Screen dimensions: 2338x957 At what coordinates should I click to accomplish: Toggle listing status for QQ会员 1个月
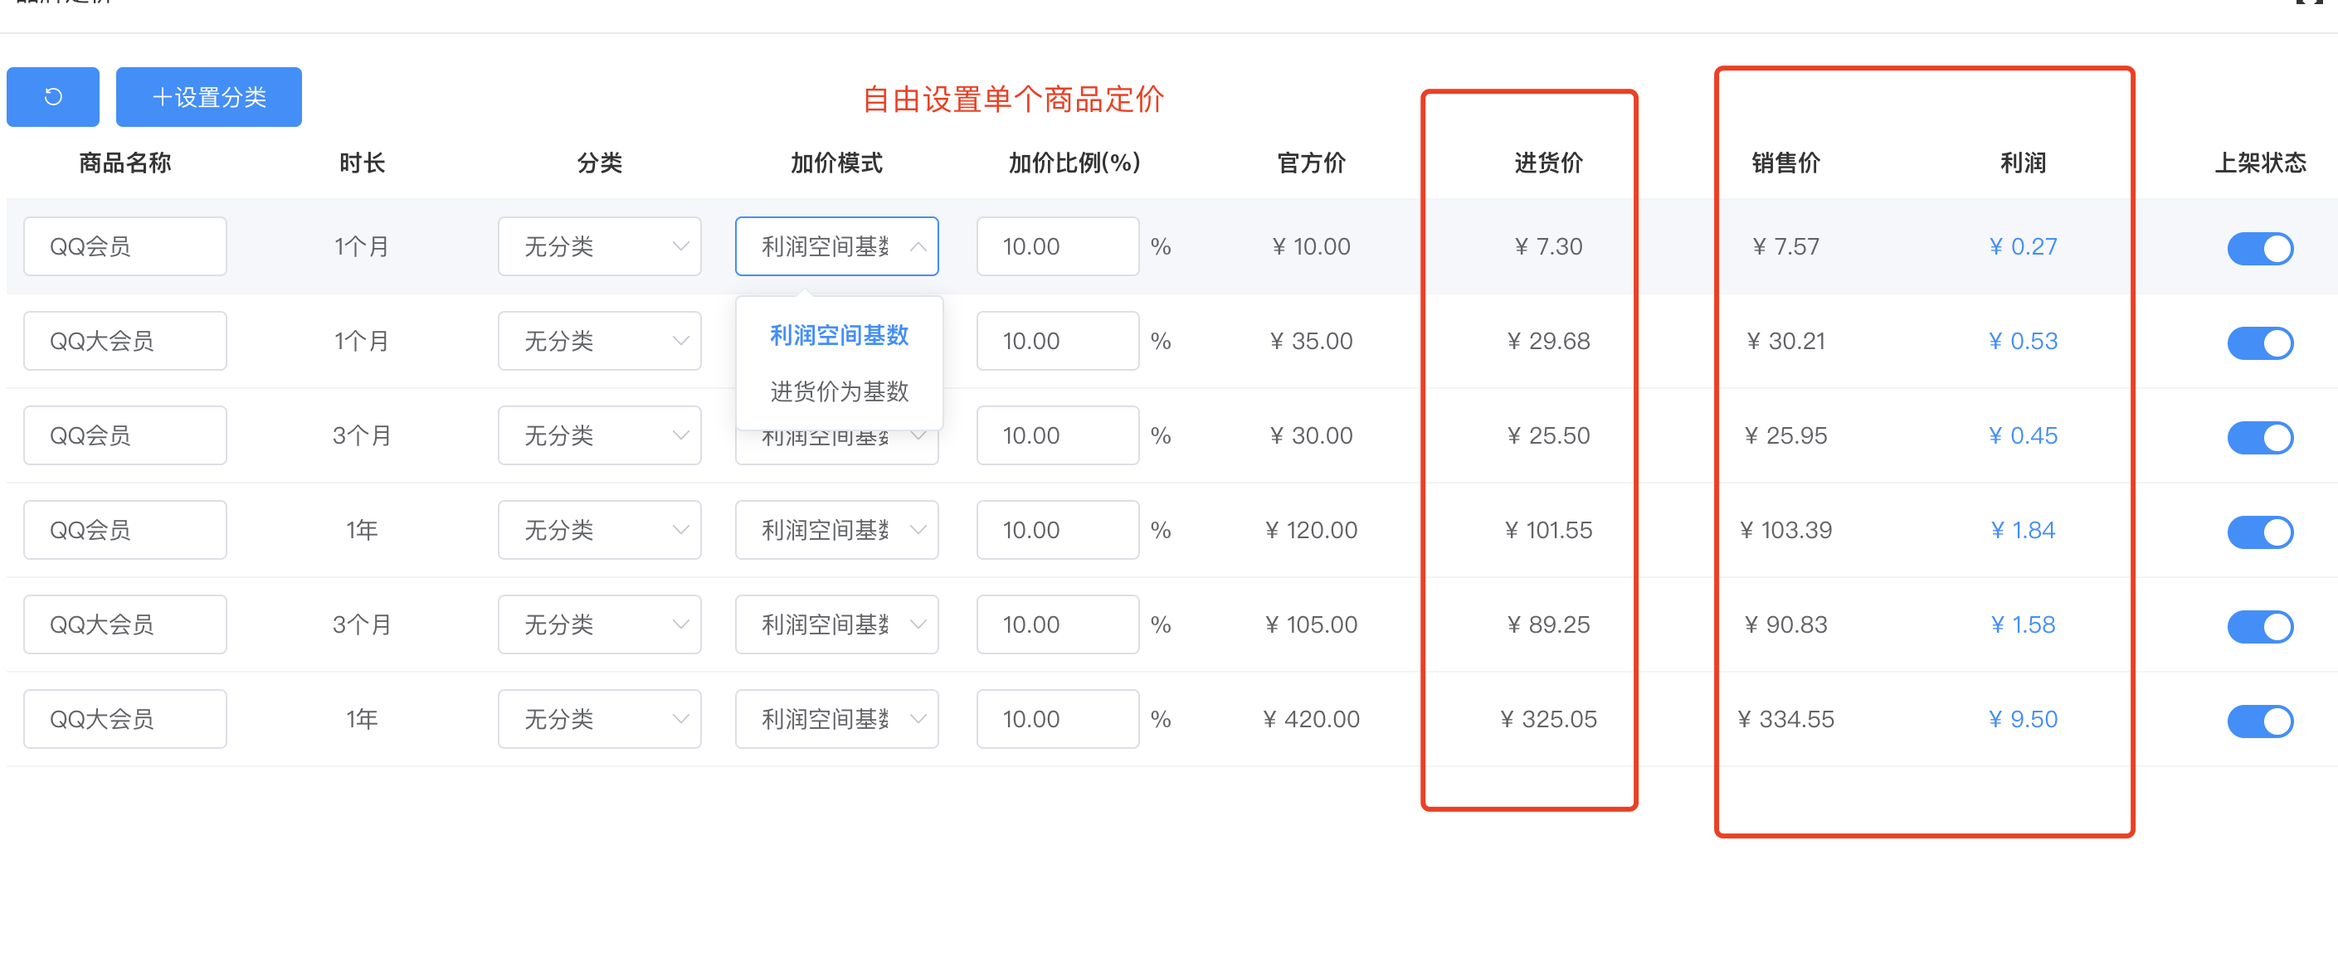click(2260, 248)
